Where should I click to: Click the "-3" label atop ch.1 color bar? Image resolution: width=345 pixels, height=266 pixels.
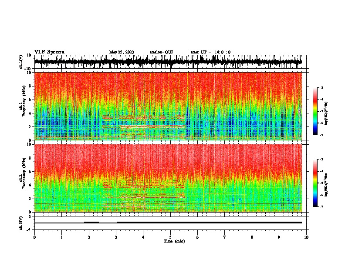point(321,87)
